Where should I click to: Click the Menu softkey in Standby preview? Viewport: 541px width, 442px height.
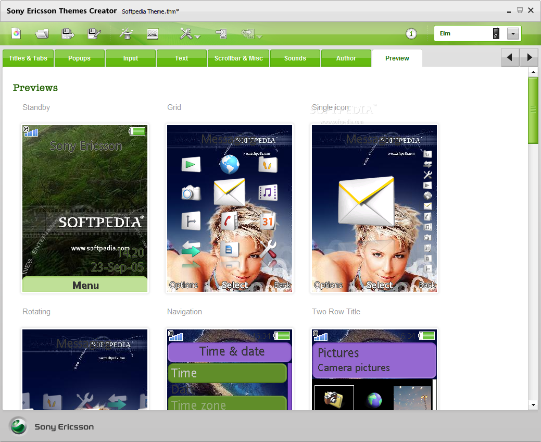(x=85, y=285)
